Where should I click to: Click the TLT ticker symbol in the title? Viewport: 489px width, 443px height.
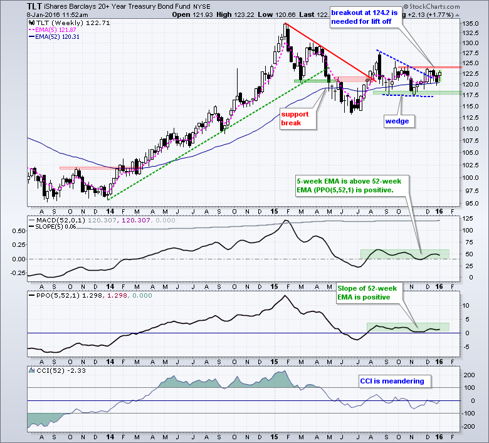point(34,6)
